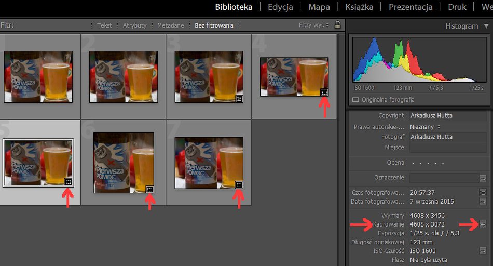Viewport: 493px width, 266px height.
Task: Collapse the Histogram panel triangle
Action: (x=486, y=26)
